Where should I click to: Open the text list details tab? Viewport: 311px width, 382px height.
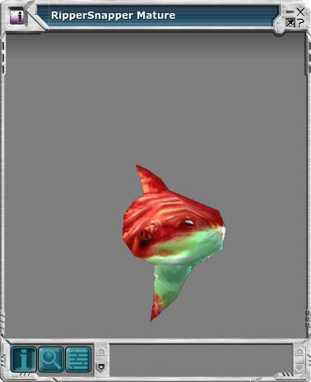click(78, 359)
